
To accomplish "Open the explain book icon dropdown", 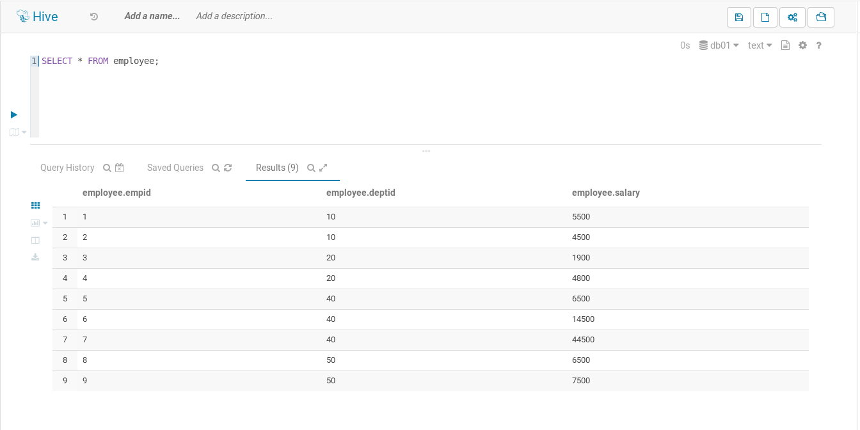I will [x=18, y=132].
